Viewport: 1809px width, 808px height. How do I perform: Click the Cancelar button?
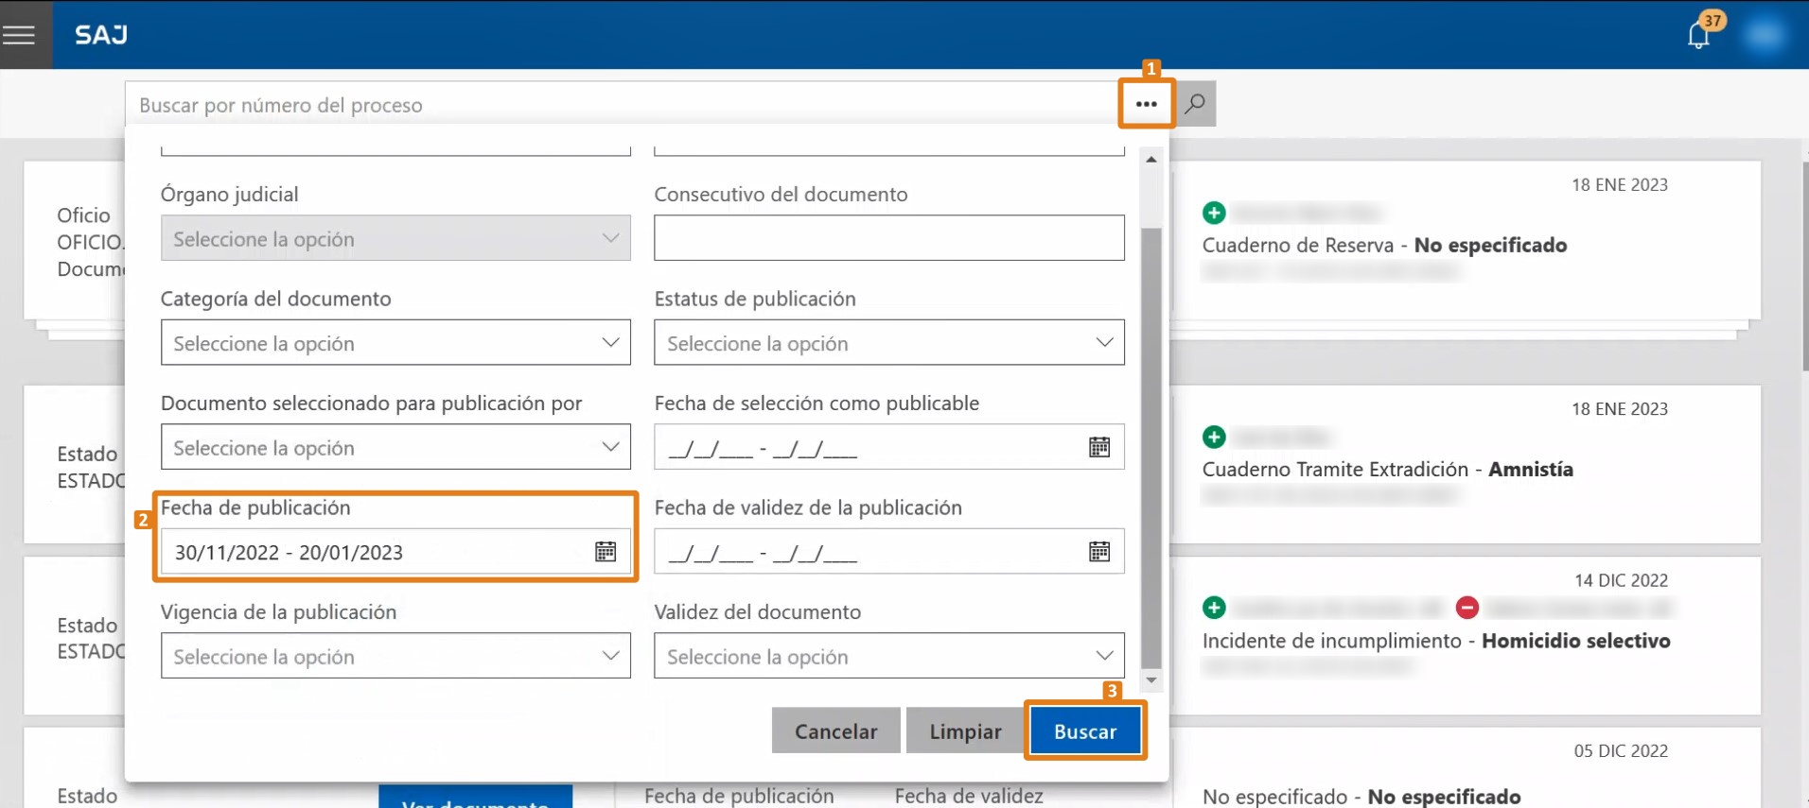click(835, 731)
